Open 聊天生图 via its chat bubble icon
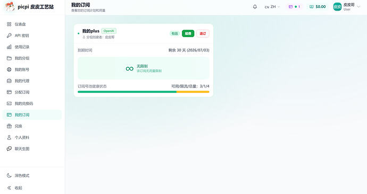Image resolution: width=367 pixels, height=194 pixels. click(x=9, y=149)
